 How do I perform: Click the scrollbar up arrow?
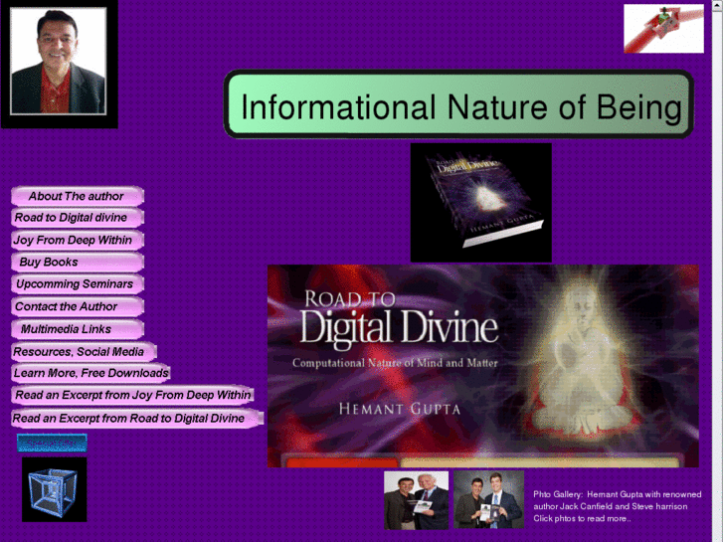pyautogui.click(x=717, y=4)
